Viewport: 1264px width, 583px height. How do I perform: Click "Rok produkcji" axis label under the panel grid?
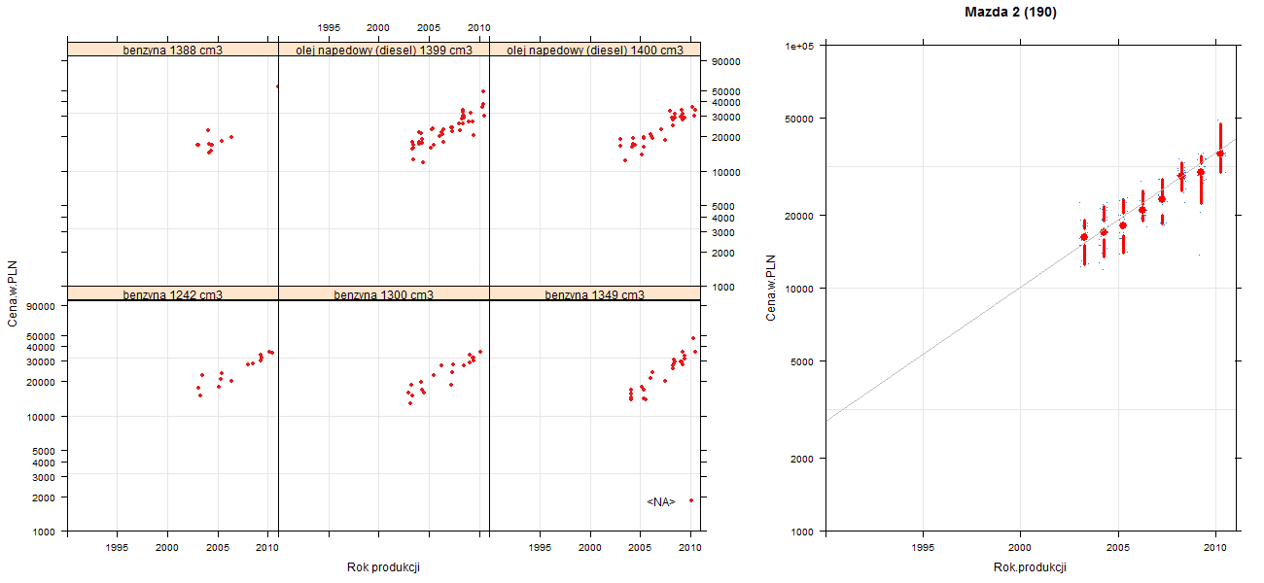383,567
